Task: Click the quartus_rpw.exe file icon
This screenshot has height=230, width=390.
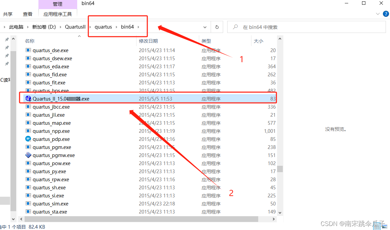Action: [28, 179]
